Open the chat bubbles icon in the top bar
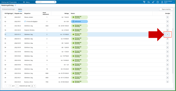 [x=149, y=2]
